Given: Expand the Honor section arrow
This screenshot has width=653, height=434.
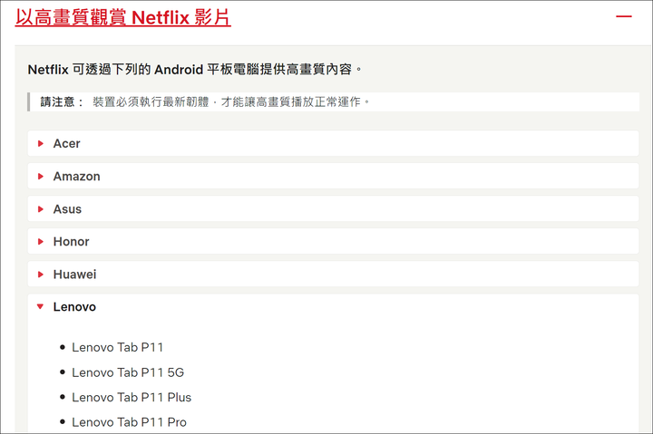Looking at the screenshot, I should click(41, 242).
